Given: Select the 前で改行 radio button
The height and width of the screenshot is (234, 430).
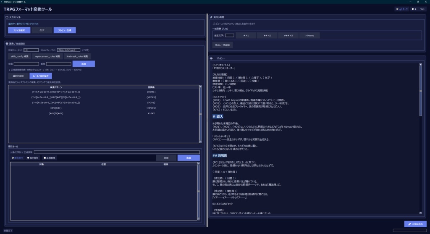Looking at the screenshot, I should pyautogui.click(x=17, y=158).
